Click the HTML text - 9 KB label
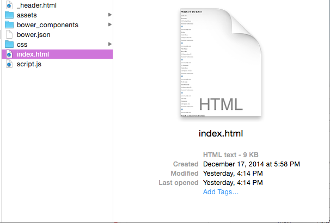Screen dimensions: 330x223 (x=231, y=155)
